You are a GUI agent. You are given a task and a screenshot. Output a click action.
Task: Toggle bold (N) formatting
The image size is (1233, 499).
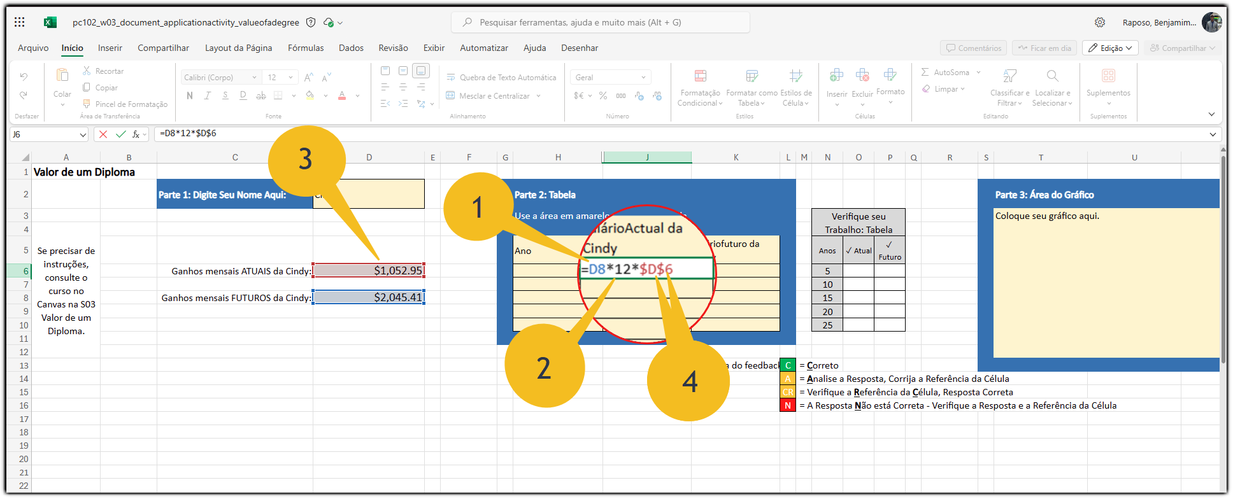[x=189, y=95]
